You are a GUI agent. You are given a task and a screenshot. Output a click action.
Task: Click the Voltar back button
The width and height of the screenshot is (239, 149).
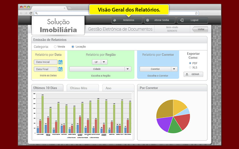pos(200,29)
